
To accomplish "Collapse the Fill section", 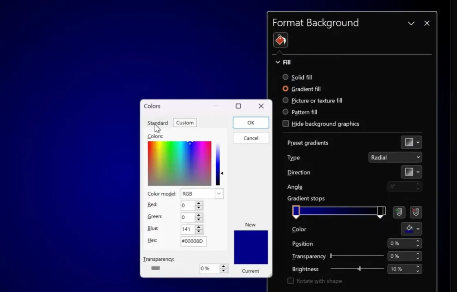I will tap(278, 62).
